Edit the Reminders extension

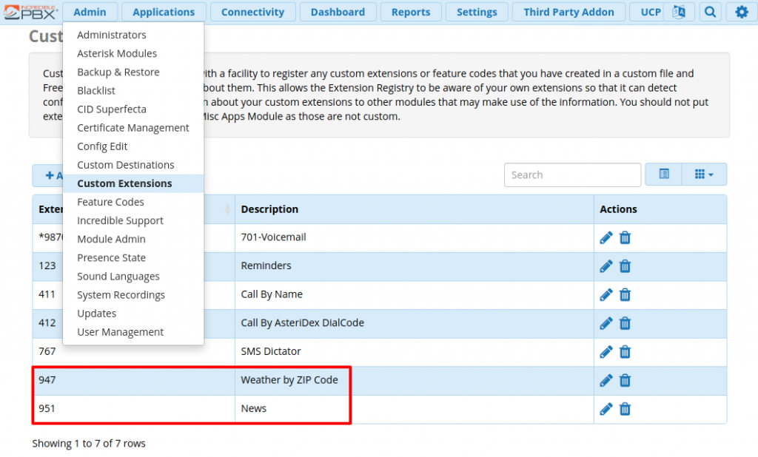point(606,266)
